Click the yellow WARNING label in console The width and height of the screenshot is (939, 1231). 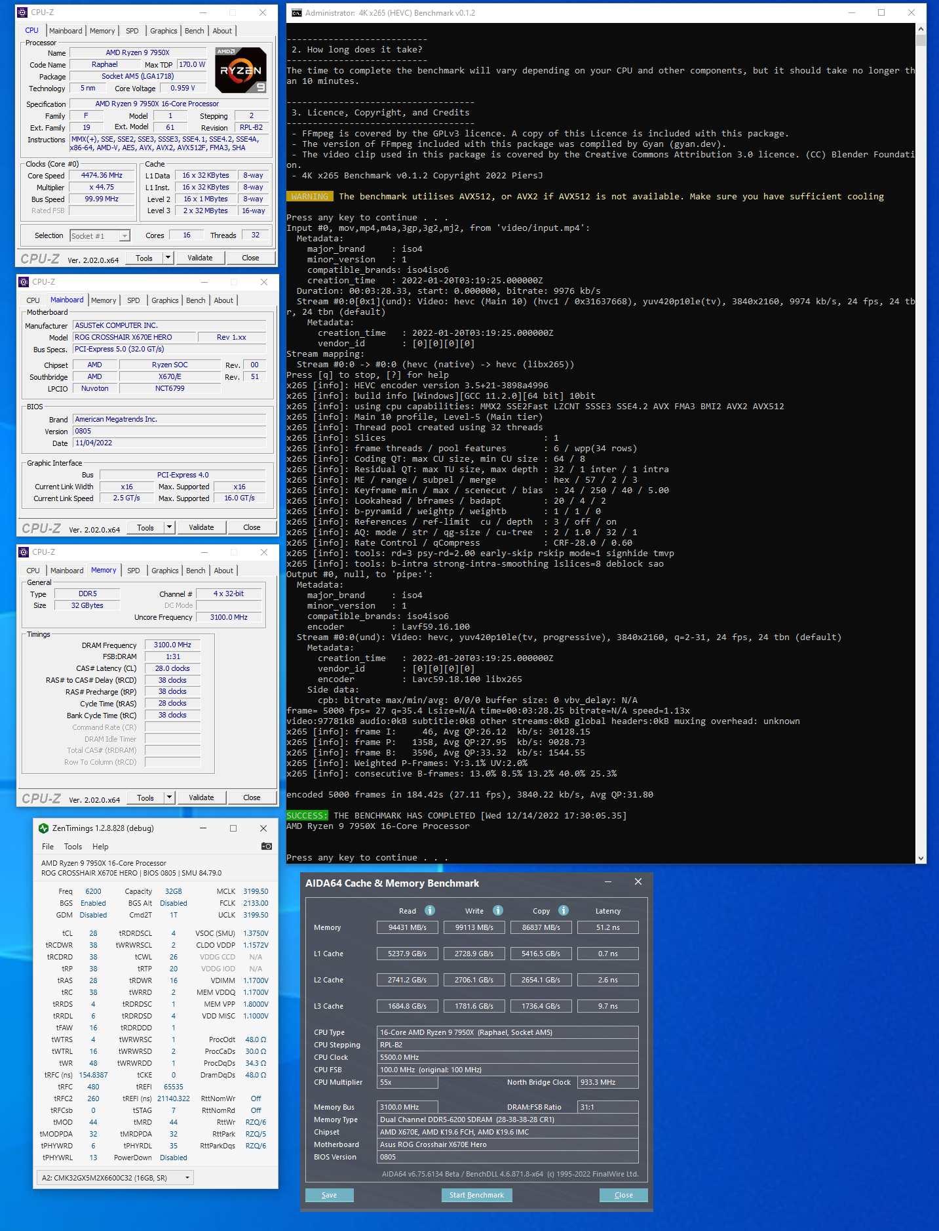(310, 197)
